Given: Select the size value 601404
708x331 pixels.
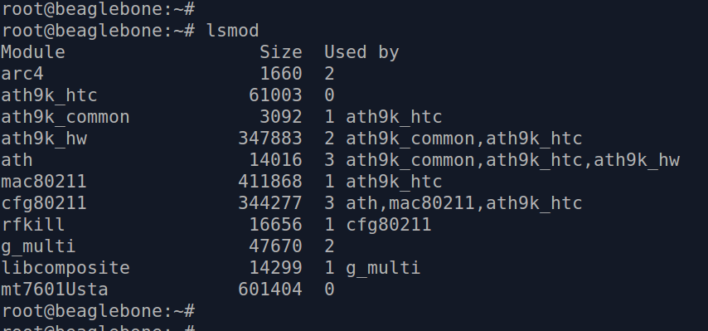Looking at the screenshot, I should pyautogui.click(x=270, y=290).
